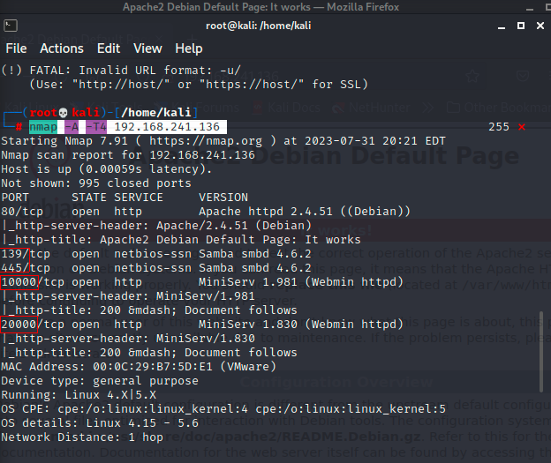Click the 80/tcp port entry
551x463 pixels.
[22, 212]
